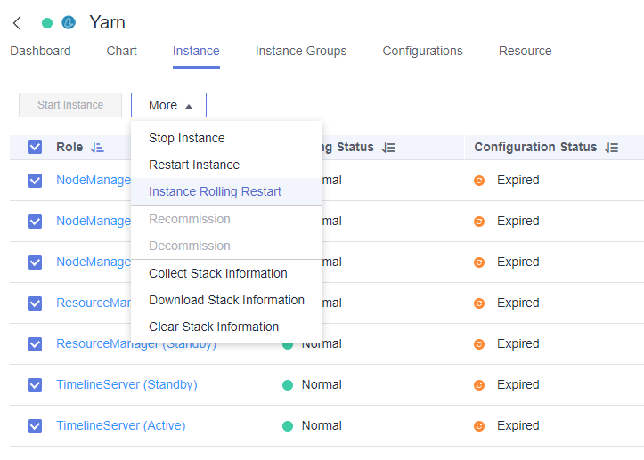644x460 pixels.
Task: Click the Start Instance button
Action: click(70, 105)
